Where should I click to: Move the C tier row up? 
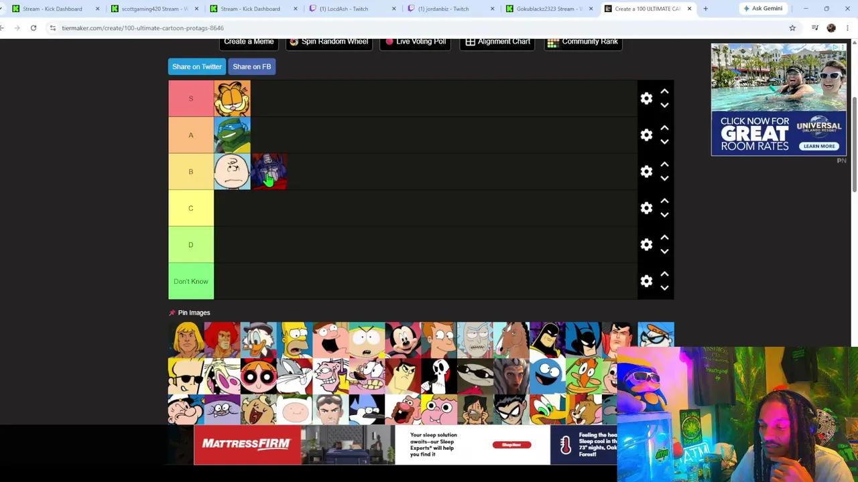[664, 201]
